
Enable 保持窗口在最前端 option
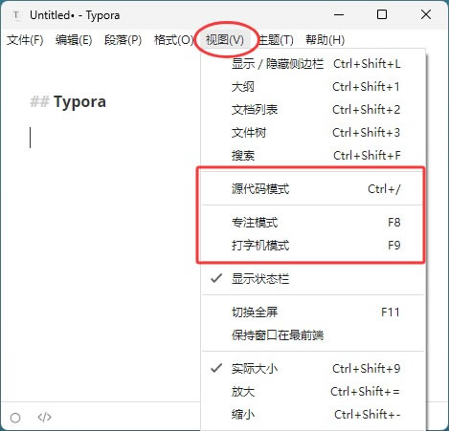[313, 335]
